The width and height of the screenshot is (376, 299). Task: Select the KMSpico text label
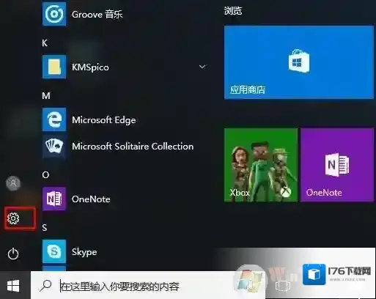pyautogui.click(x=90, y=67)
